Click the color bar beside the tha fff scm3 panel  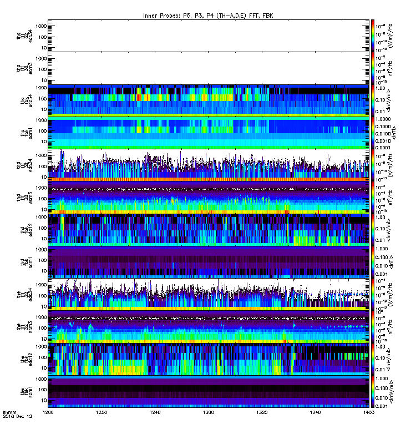(373, 68)
